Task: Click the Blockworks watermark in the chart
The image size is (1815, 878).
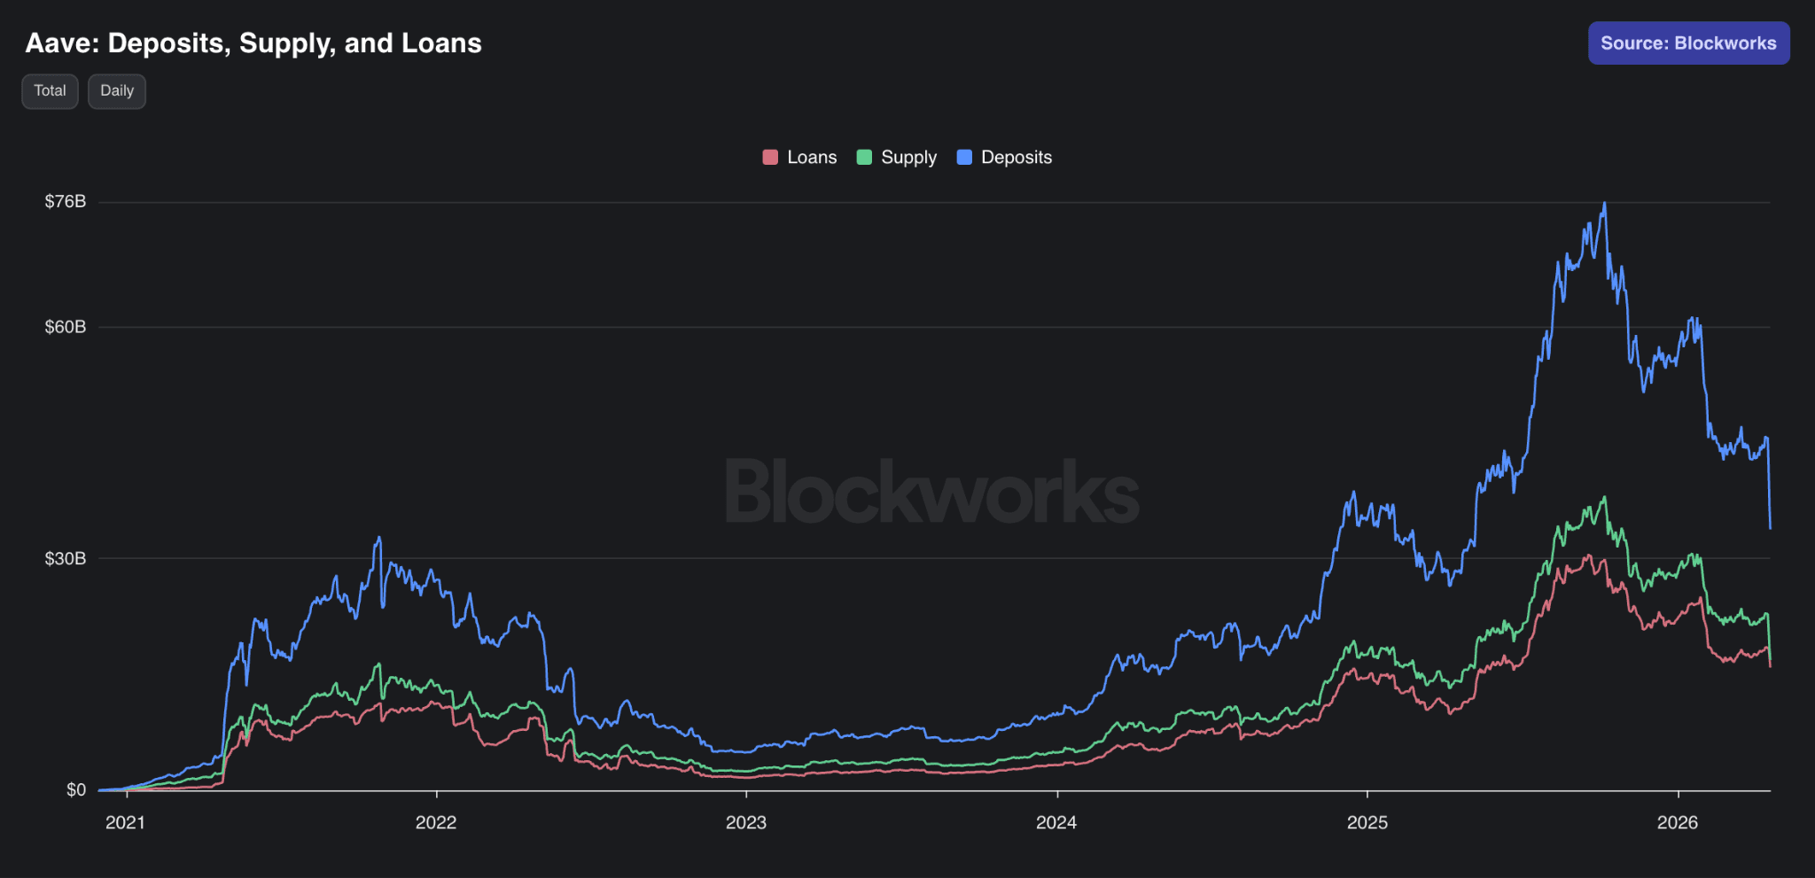Action: (x=932, y=492)
